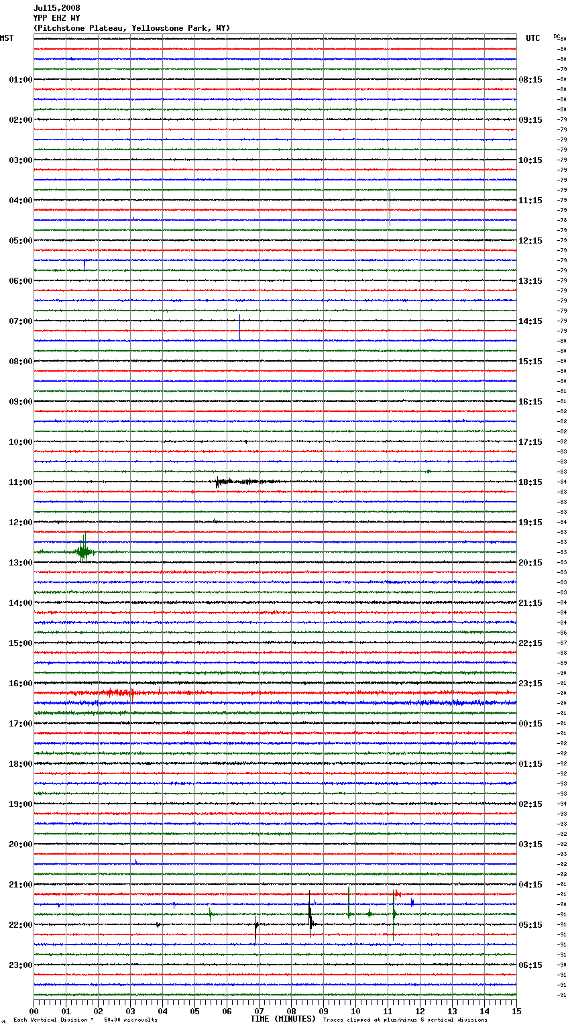
Task: Click the 23:15 UTC time label
Action: (x=530, y=684)
